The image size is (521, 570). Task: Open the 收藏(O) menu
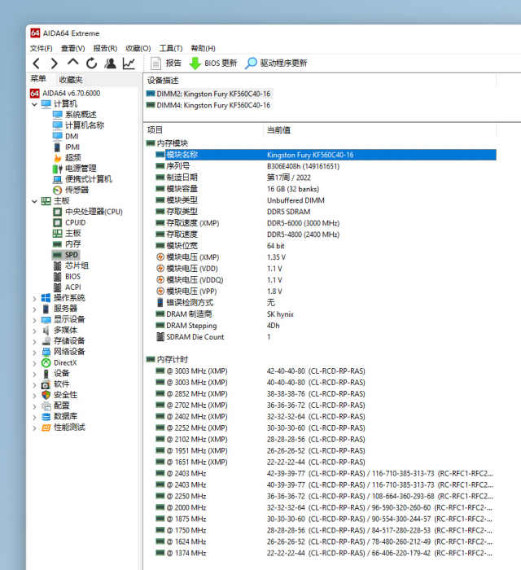(138, 48)
